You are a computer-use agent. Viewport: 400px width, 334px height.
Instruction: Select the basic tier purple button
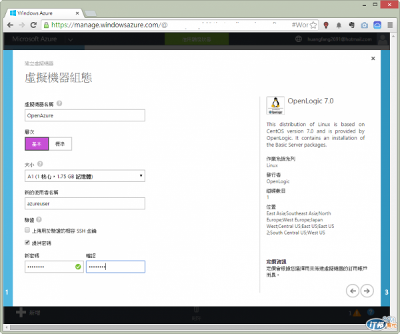coord(37,144)
